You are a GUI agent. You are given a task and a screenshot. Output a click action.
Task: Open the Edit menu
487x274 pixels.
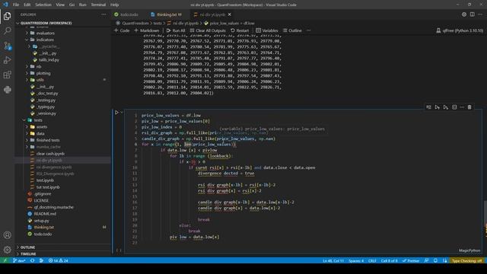coord(27,5)
